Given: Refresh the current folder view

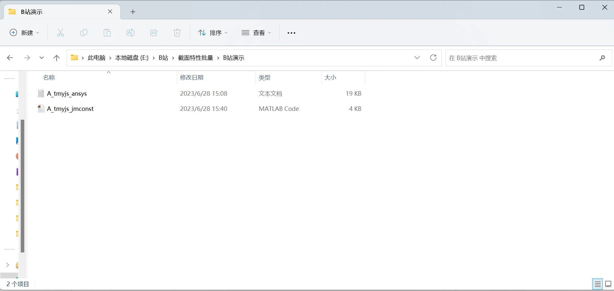Looking at the screenshot, I should coord(433,58).
